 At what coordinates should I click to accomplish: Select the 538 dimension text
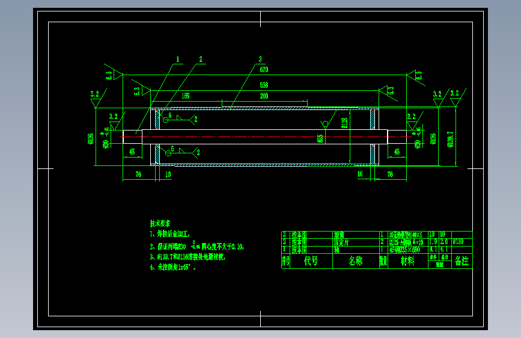(264, 85)
